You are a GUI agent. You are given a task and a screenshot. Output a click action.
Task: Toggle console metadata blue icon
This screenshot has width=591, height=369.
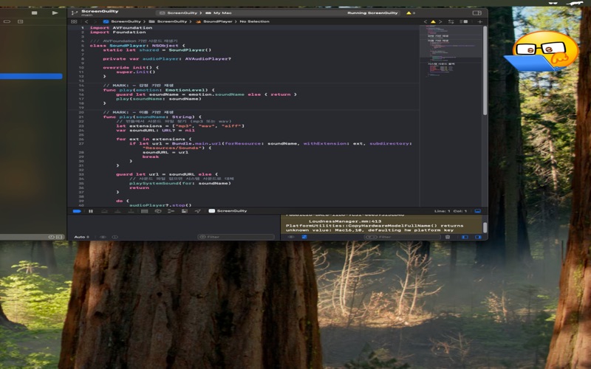[x=304, y=237]
